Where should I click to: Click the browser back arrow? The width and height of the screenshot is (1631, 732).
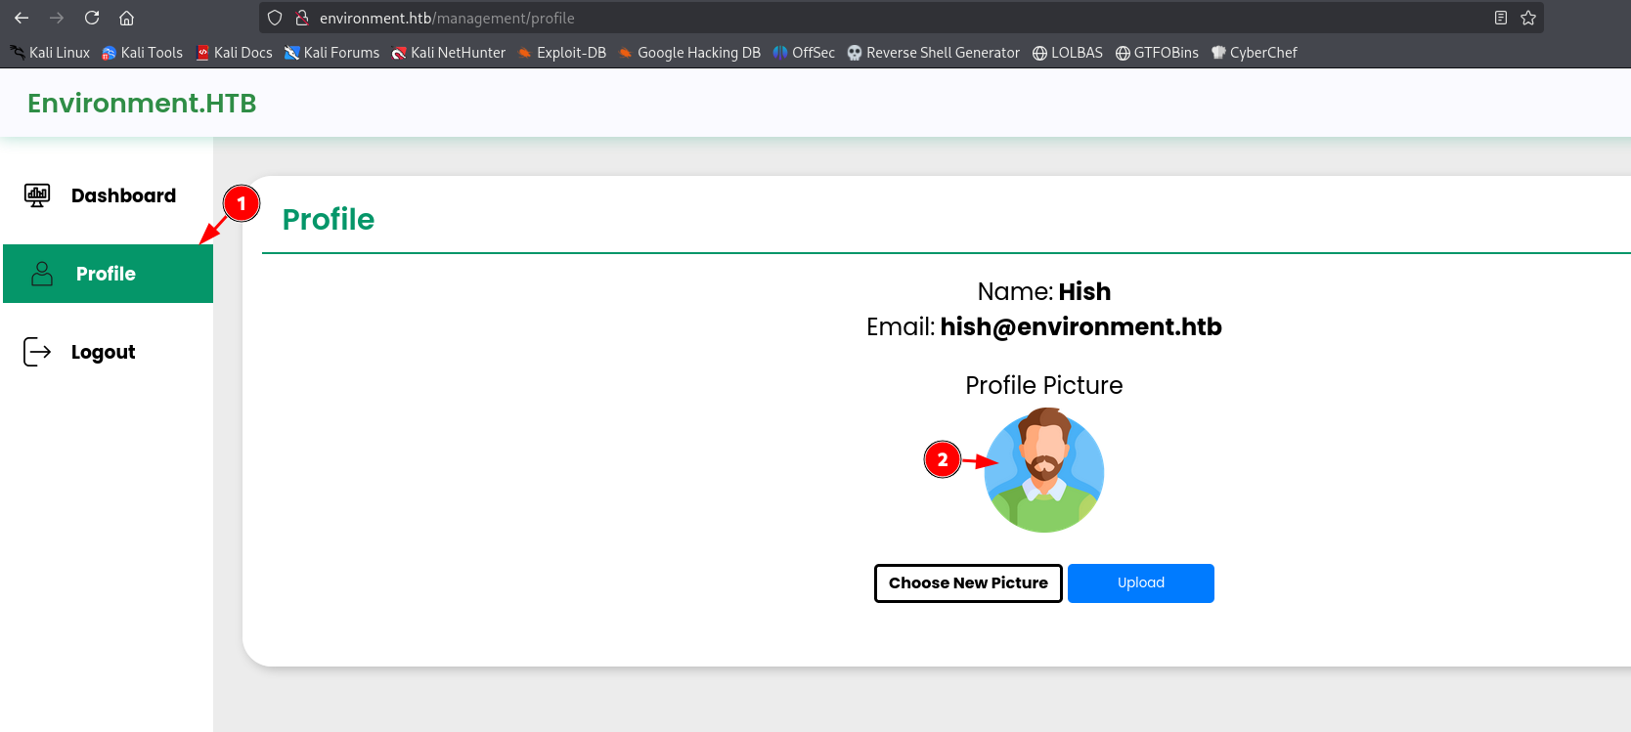[x=22, y=18]
